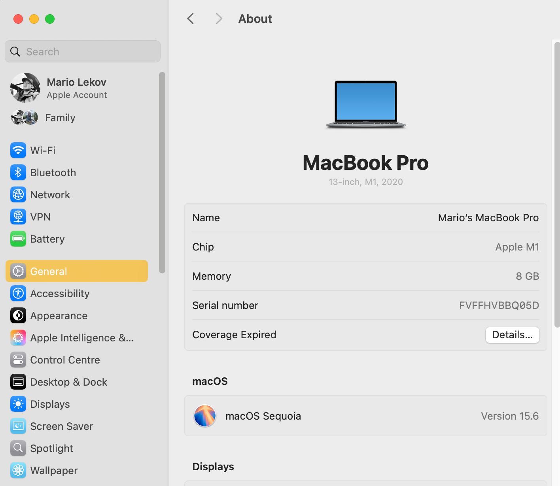560x486 pixels.
Task: Open the Bluetooth icon in sidebar
Action: point(18,173)
